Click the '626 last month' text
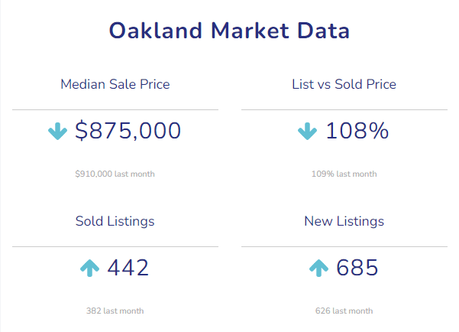The image size is (459, 332). [344, 311]
